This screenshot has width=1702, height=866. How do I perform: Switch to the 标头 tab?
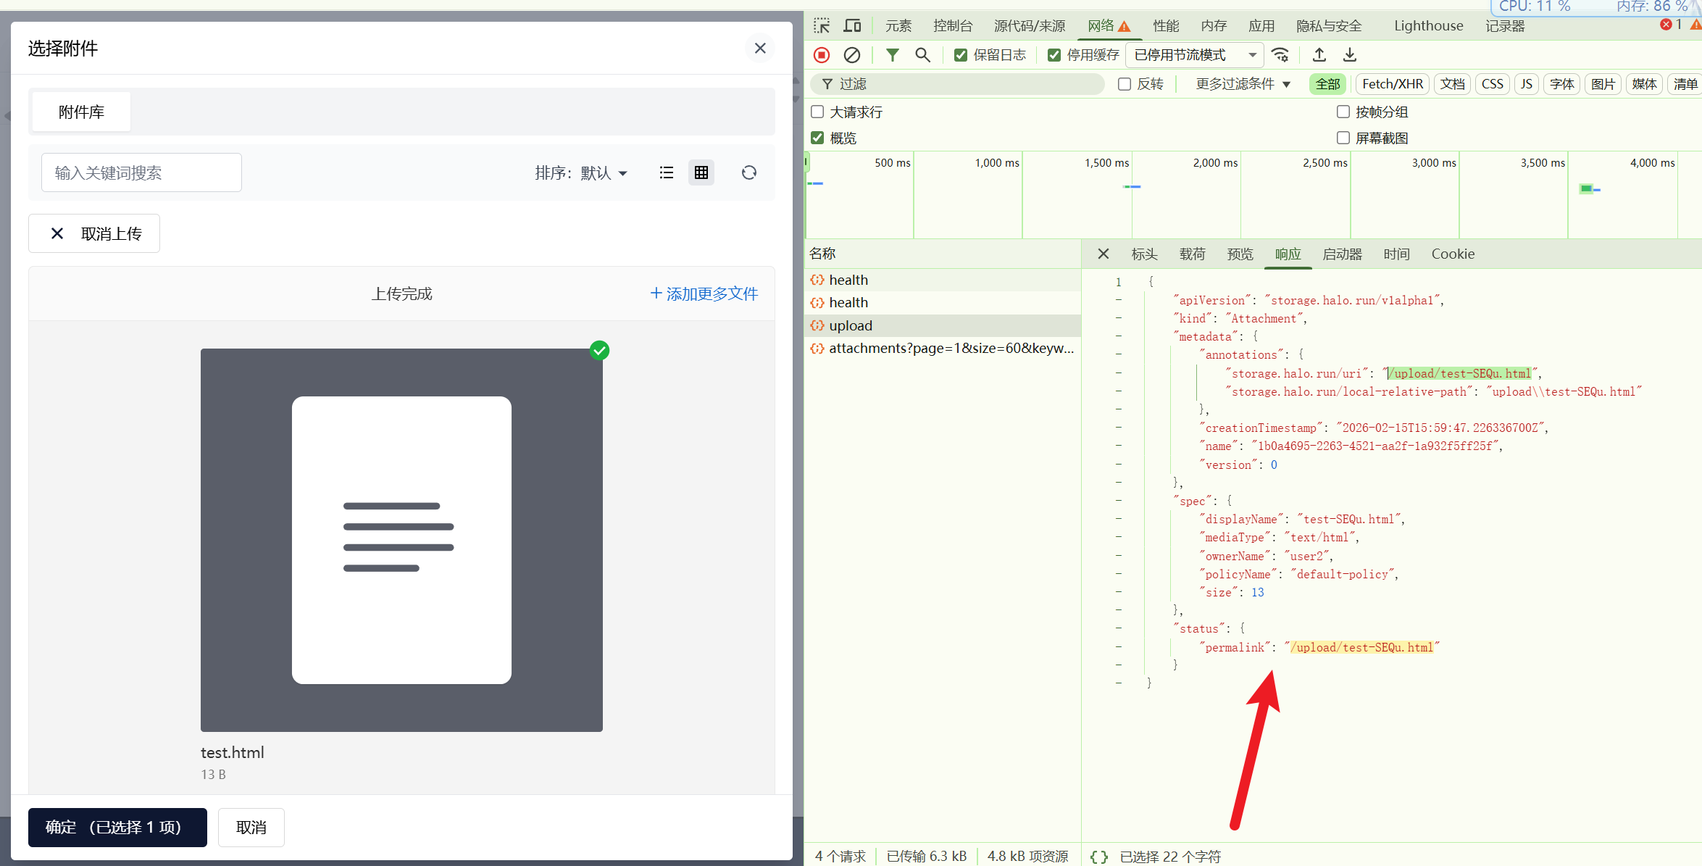coord(1144,254)
